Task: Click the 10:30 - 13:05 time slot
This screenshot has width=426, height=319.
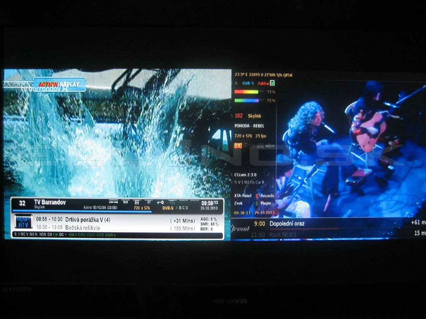Action: (x=49, y=227)
